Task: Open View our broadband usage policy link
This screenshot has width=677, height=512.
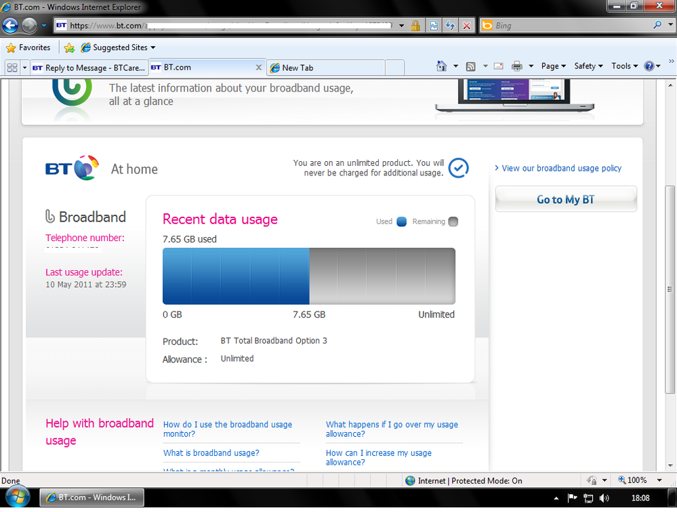Action: (x=561, y=168)
